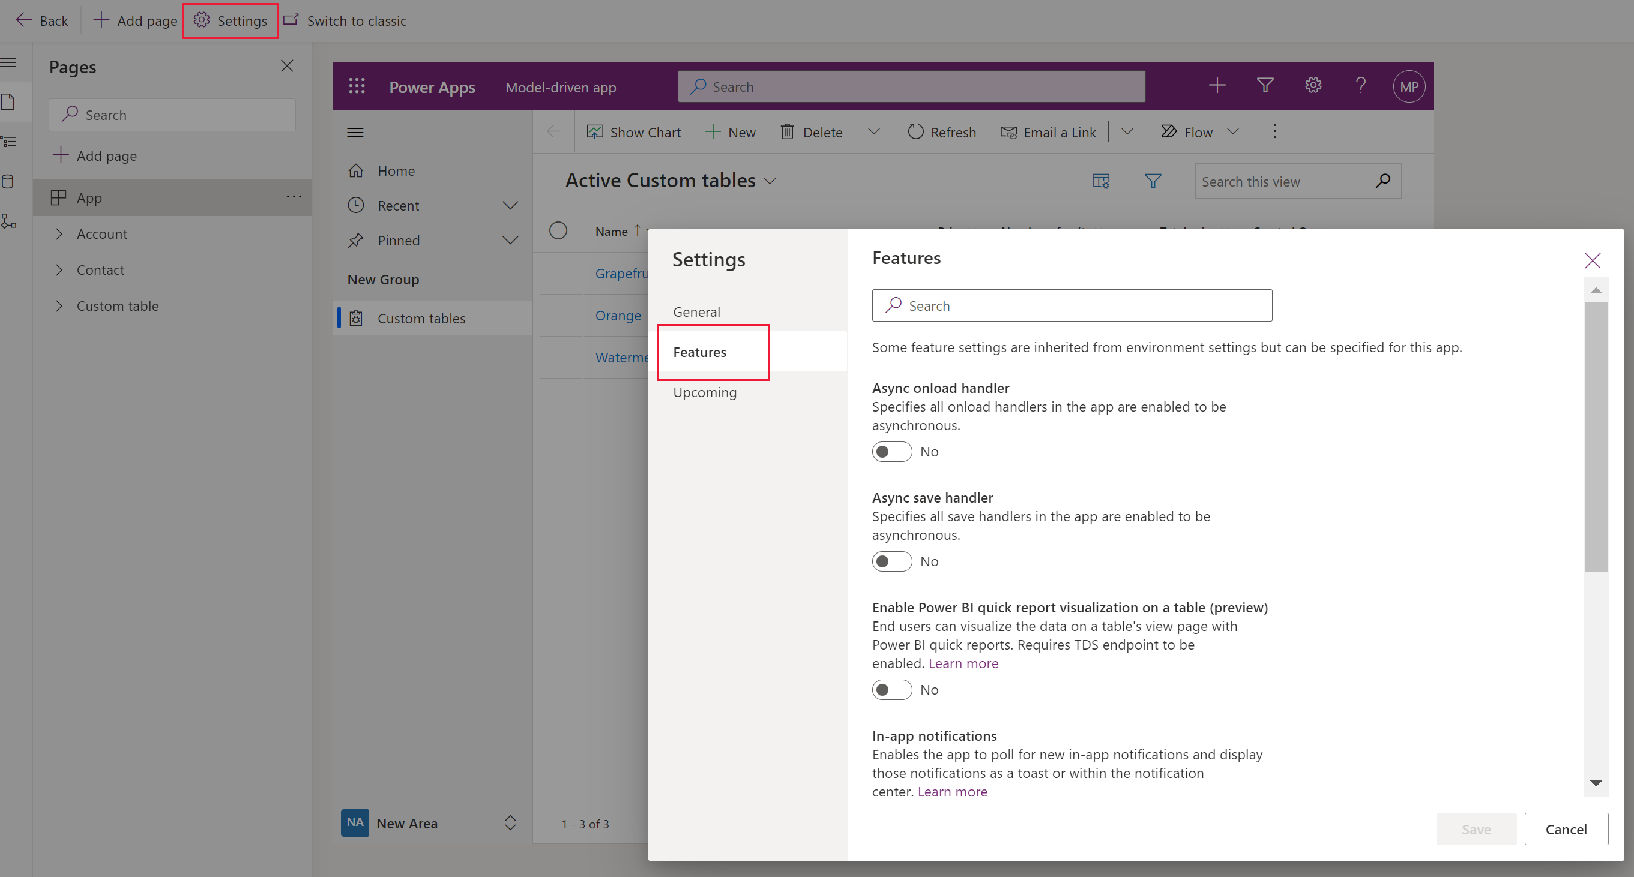
Task: Toggle the Async onload handler switch
Action: point(891,452)
